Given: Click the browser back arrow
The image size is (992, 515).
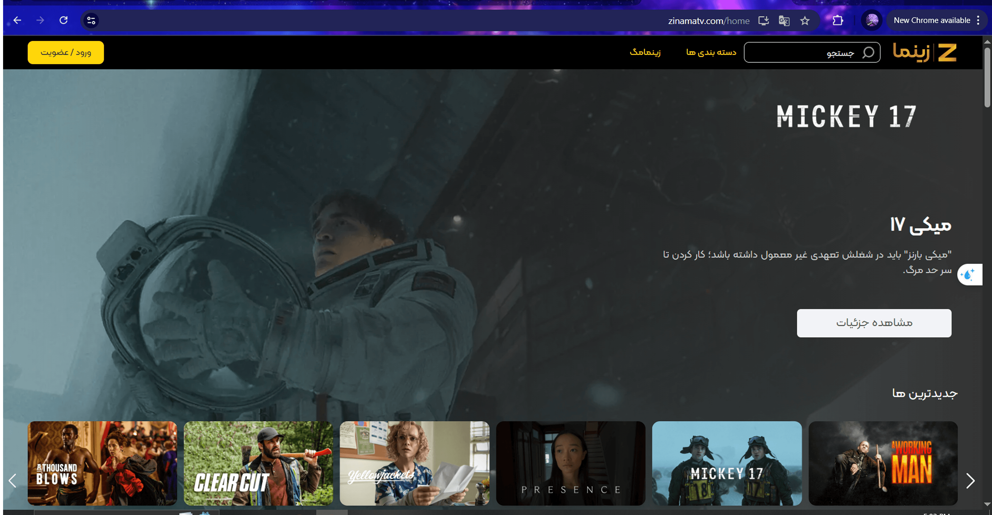Looking at the screenshot, I should coord(17,20).
